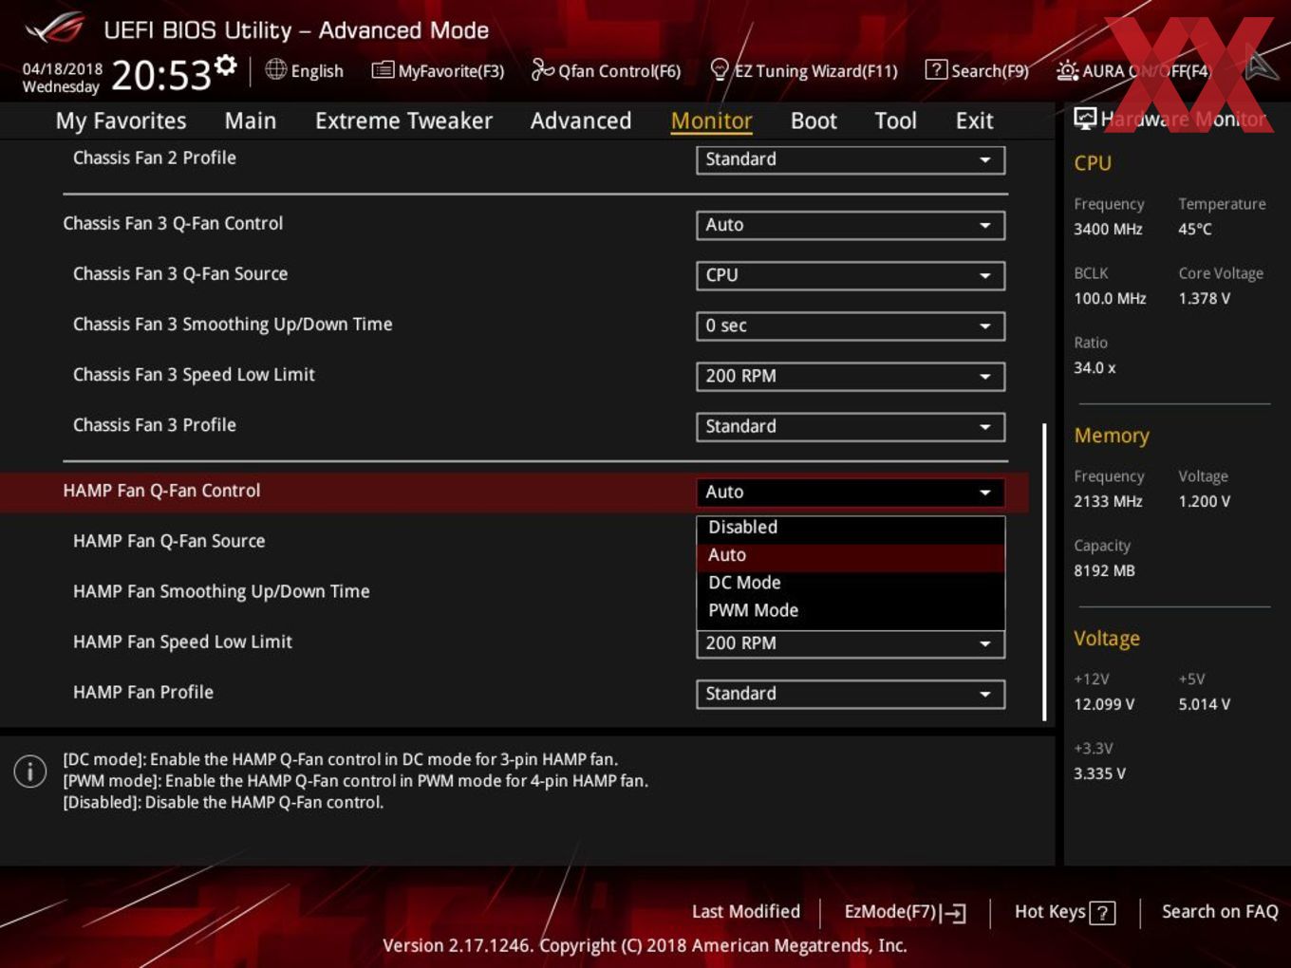The height and width of the screenshot is (968, 1291).
Task: Select Disabled option in dropdown list
Action: (x=851, y=528)
